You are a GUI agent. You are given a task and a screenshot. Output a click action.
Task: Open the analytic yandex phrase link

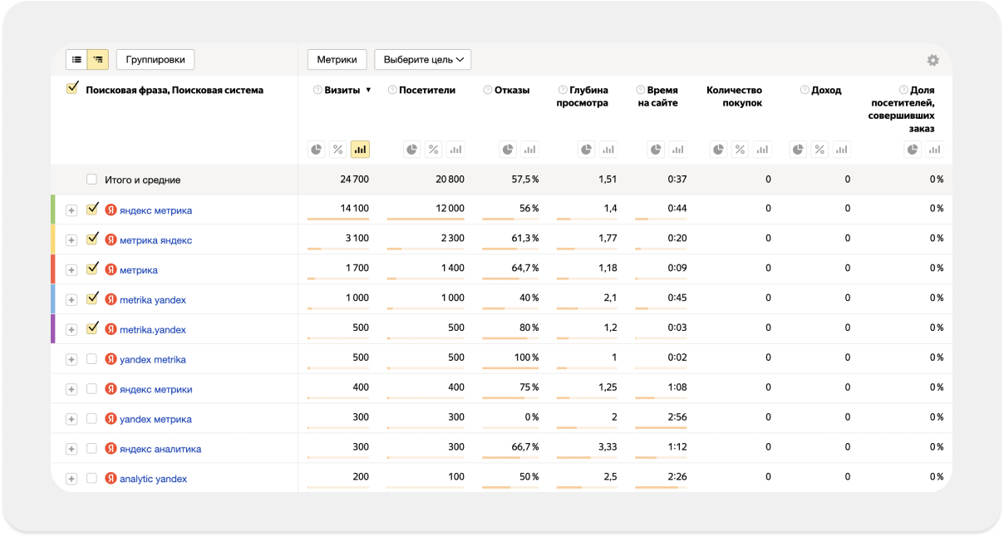pyautogui.click(x=153, y=480)
